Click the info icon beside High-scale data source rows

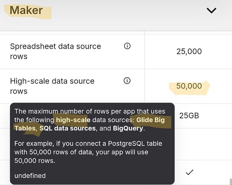(x=127, y=81)
